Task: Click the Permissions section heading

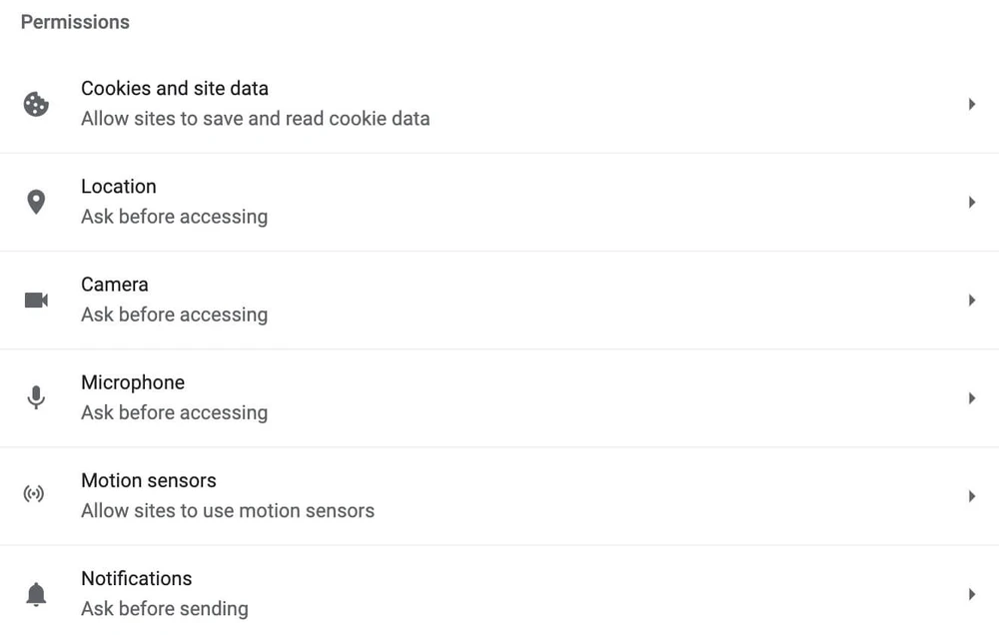Action: click(75, 22)
